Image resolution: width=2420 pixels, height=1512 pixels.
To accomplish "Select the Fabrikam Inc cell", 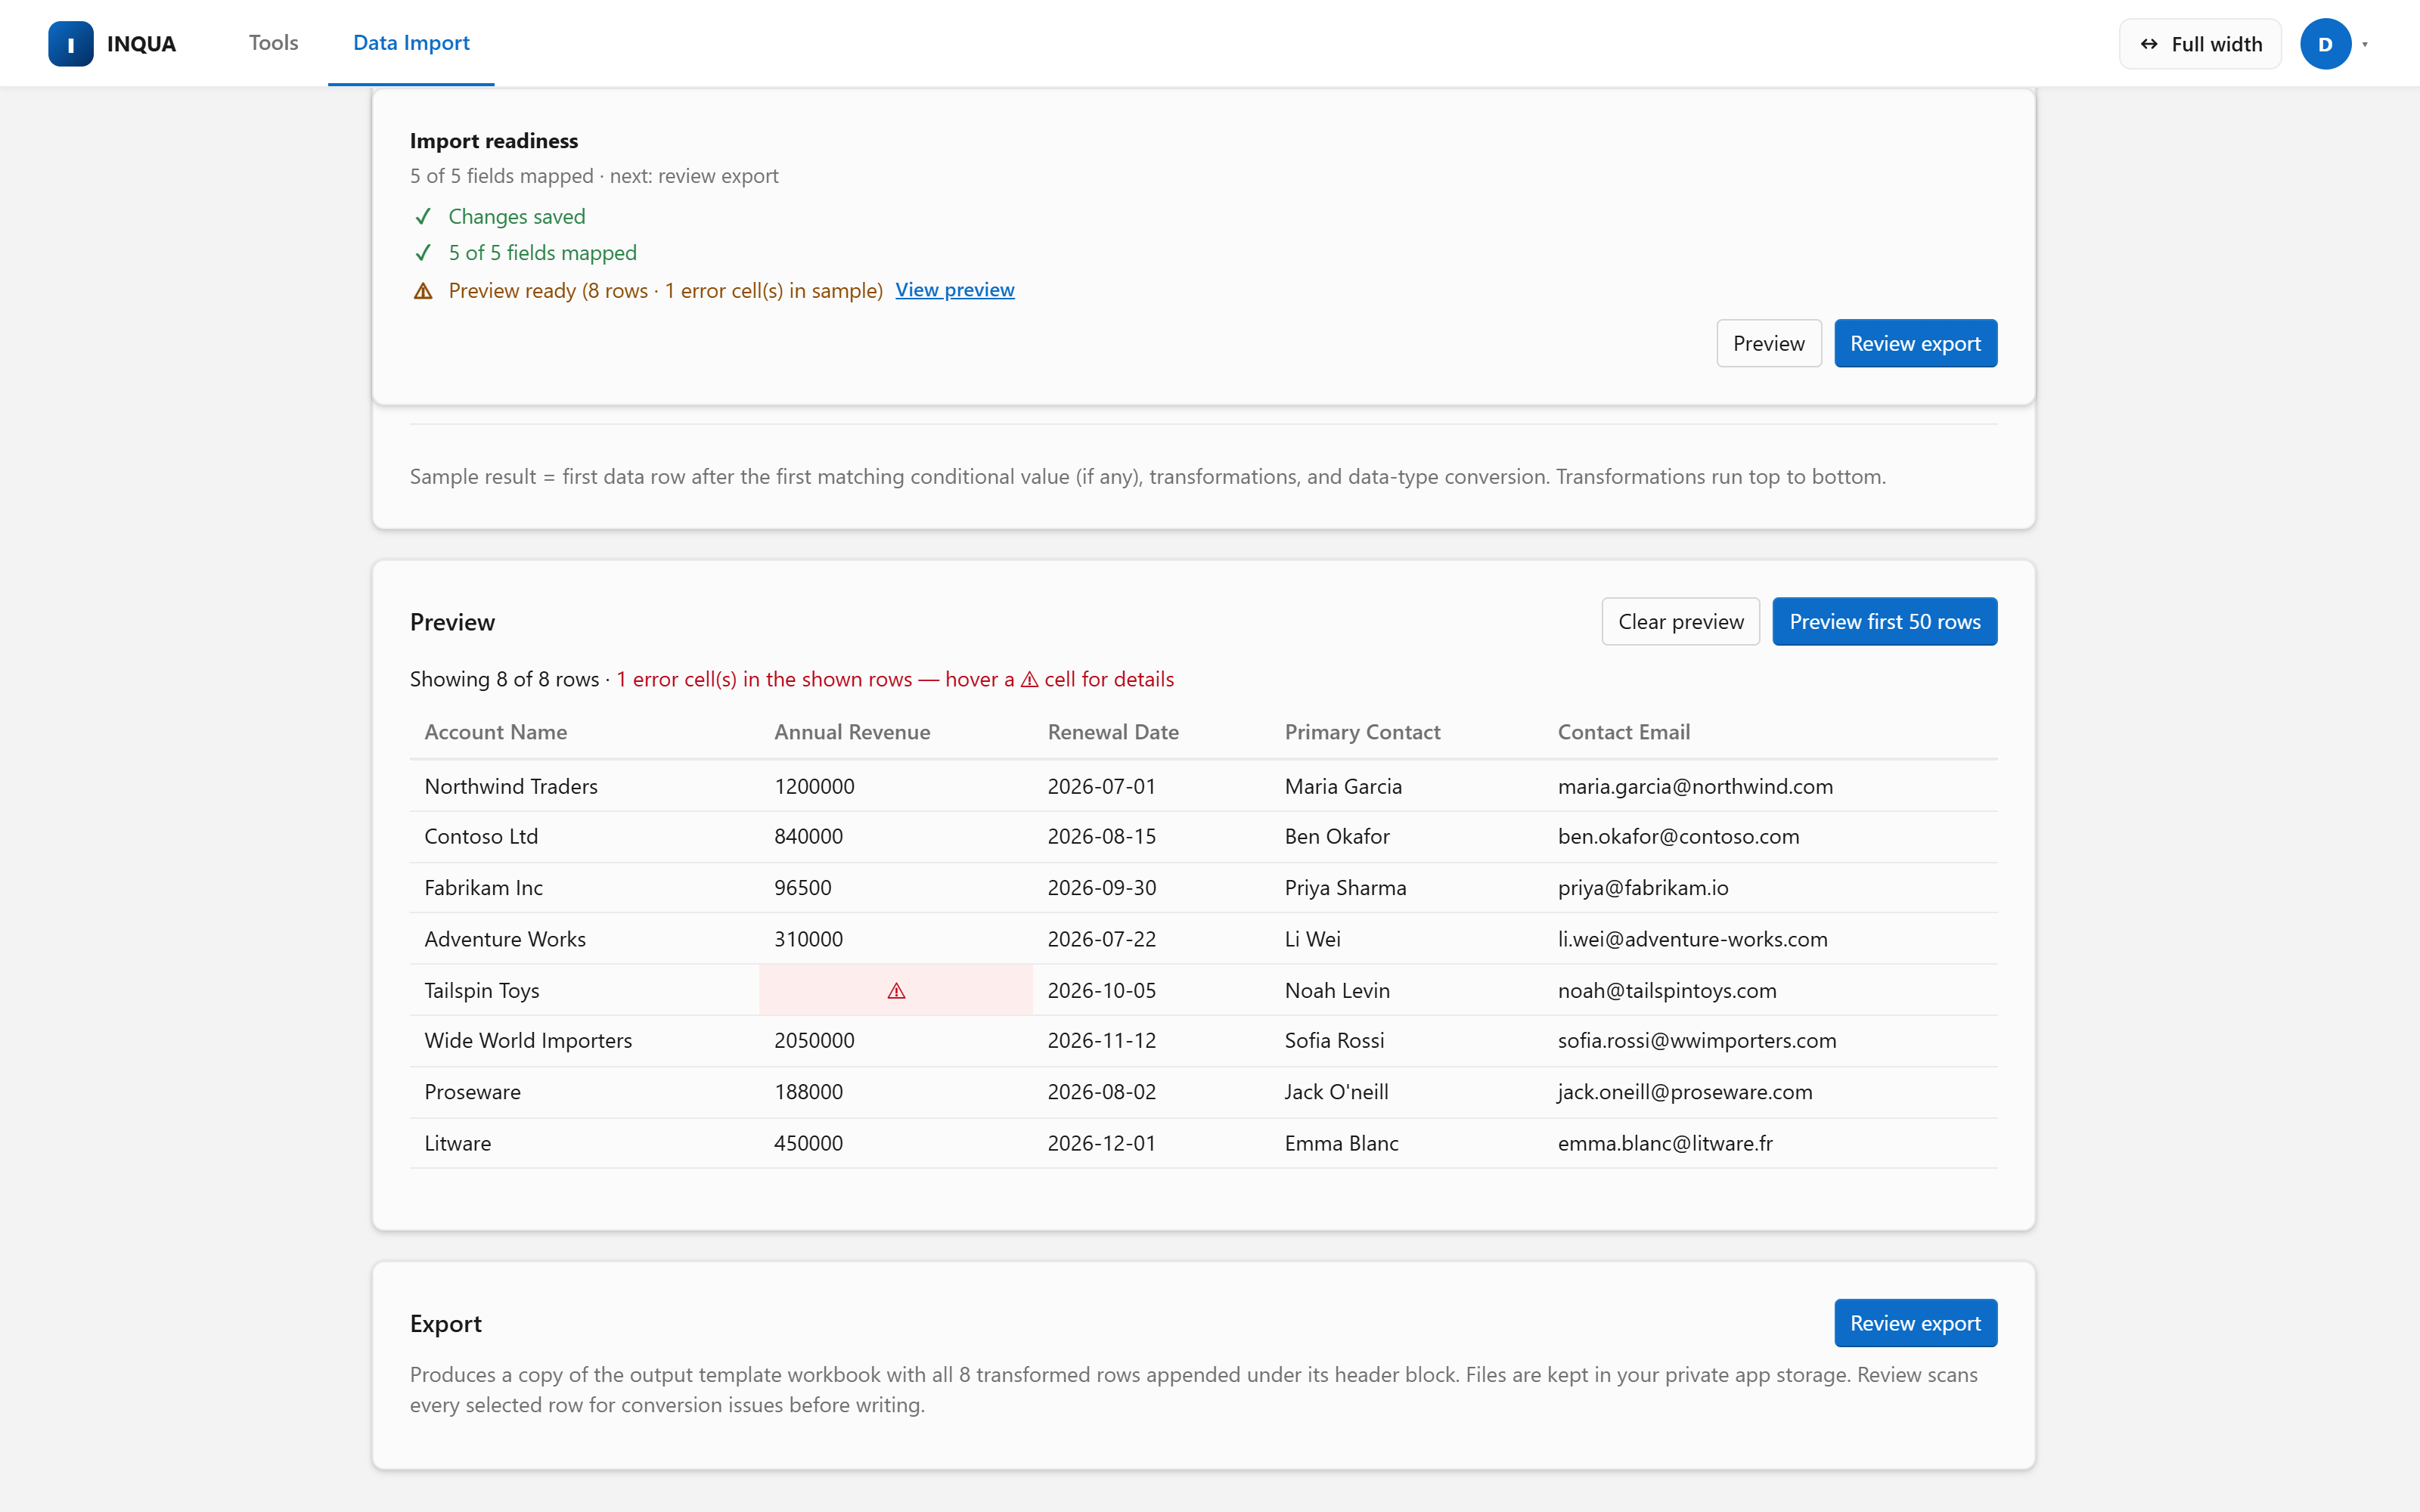I will (483, 888).
